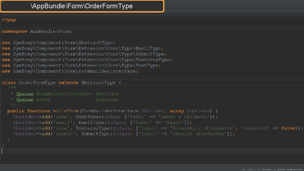The image size is (304, 171).
Task: Click 'Git Stat: no remote' in status bar
Action: 294,170
